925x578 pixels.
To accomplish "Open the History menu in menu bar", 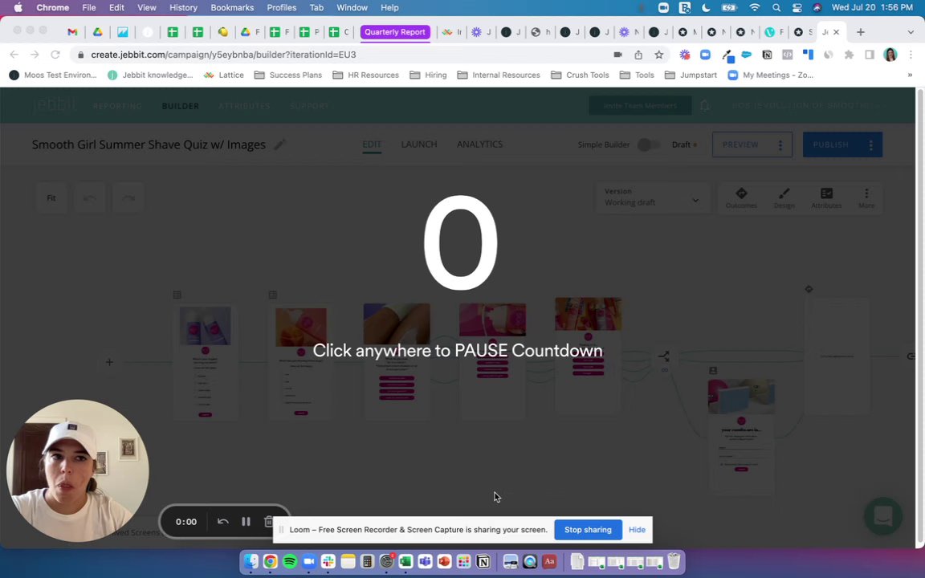I will [183, 8].
